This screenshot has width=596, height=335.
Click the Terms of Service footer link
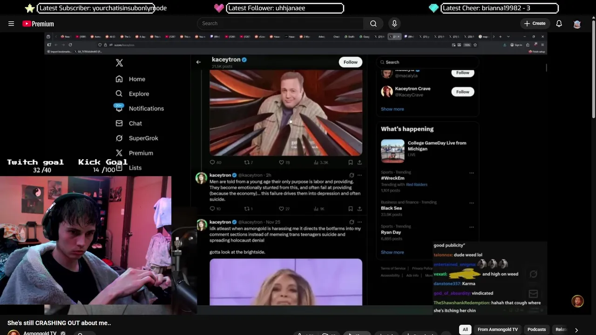pos(393,268)
